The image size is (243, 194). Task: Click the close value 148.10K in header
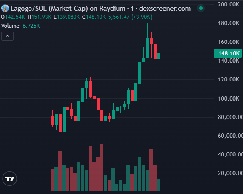(96, 17)
